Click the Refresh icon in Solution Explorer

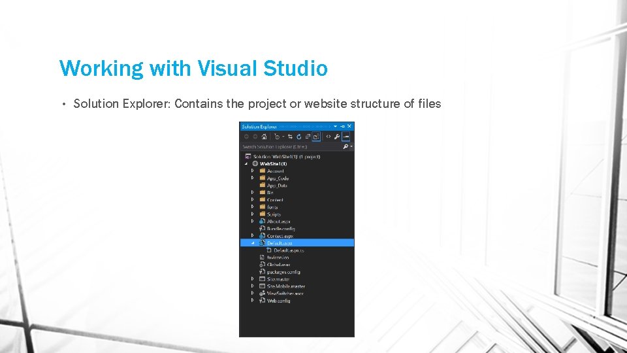tap(298, 137)
